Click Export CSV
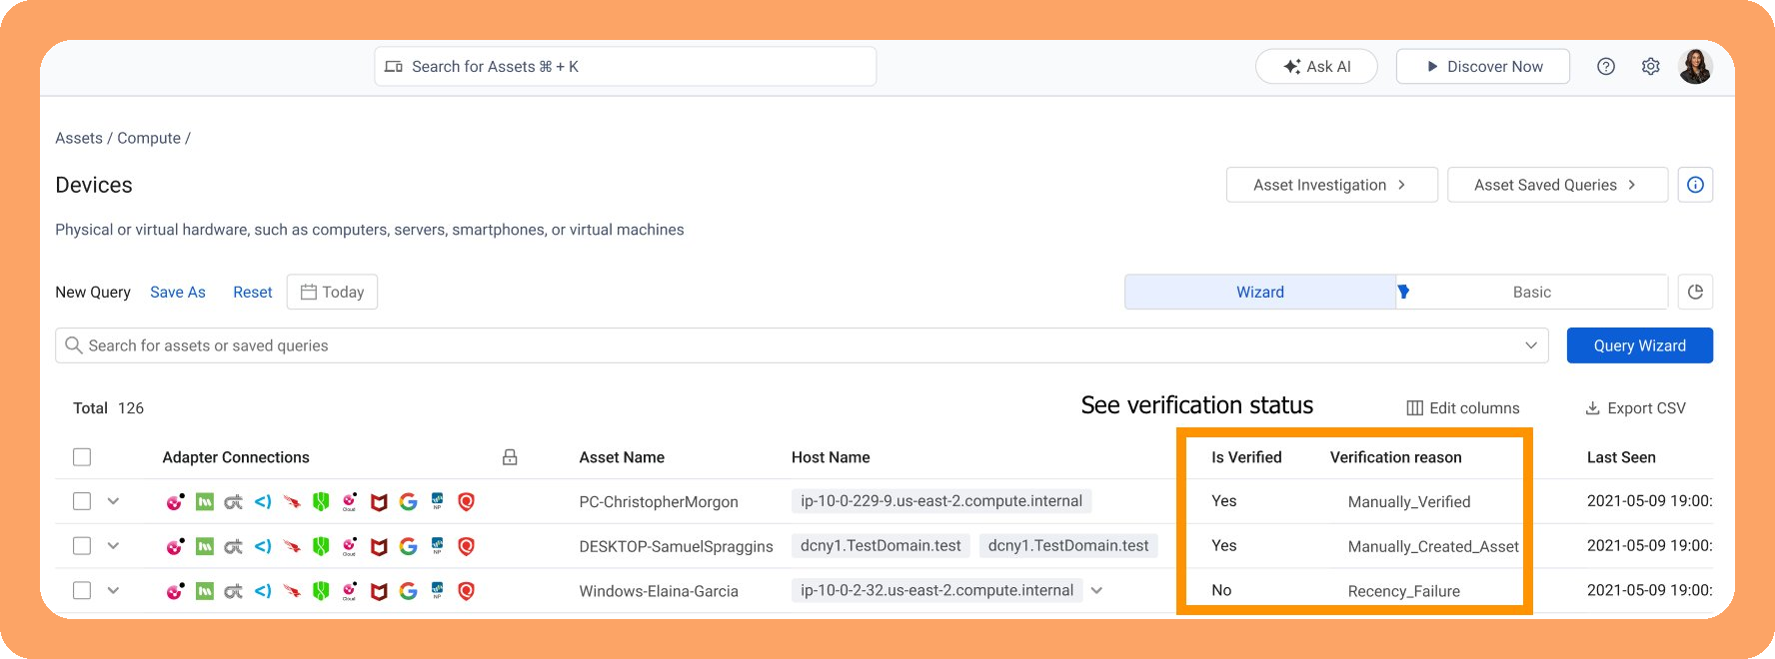 [x=1636, y=407]
